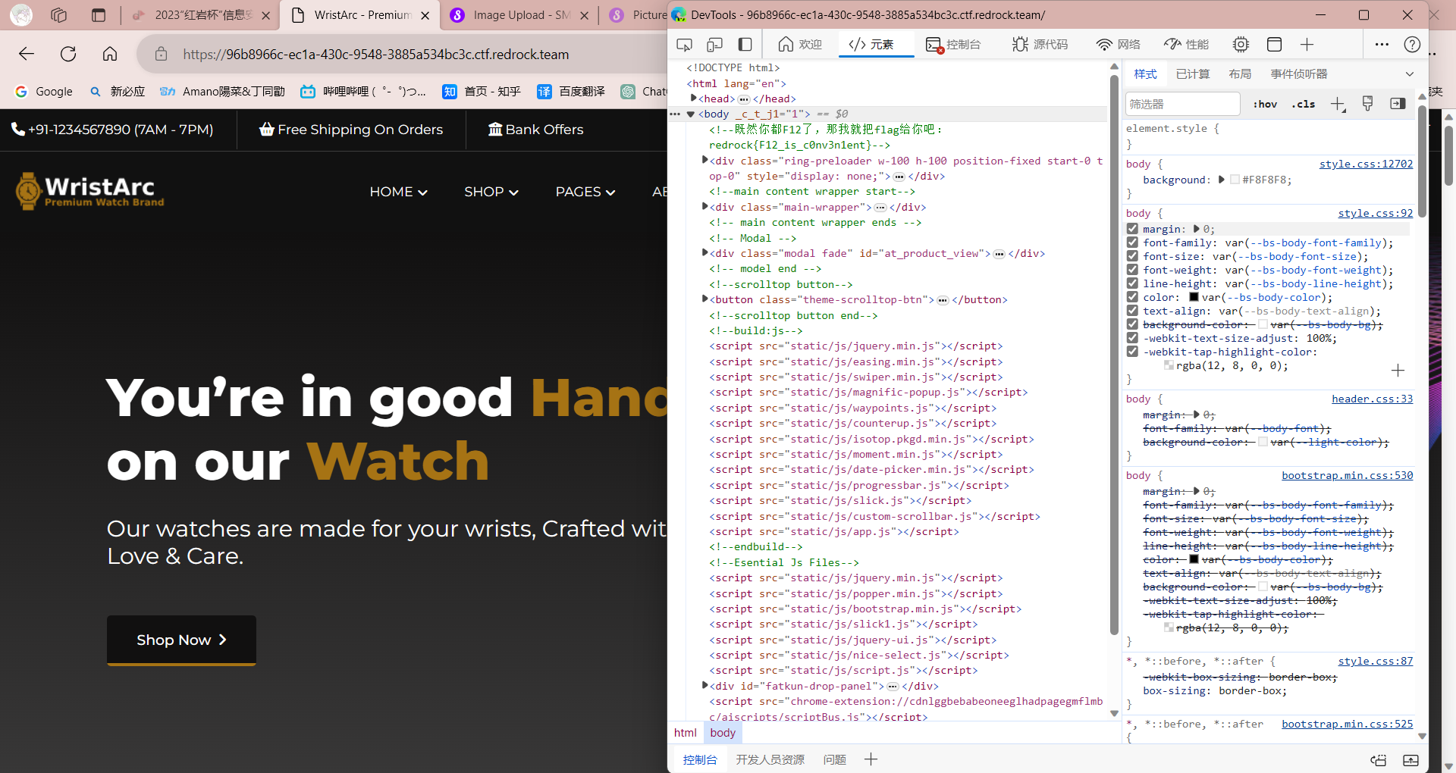Open DevTools help question mark
Image resolution: width=1456 pixels, height=773 pixels.
[x=1412, y=45]
